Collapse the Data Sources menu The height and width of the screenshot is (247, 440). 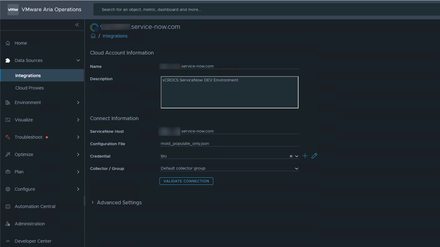(78, 60)
